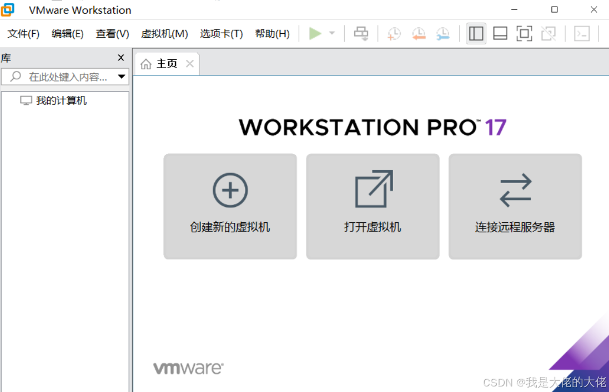Select 我的计算机 in the library tree

point(61,101)
